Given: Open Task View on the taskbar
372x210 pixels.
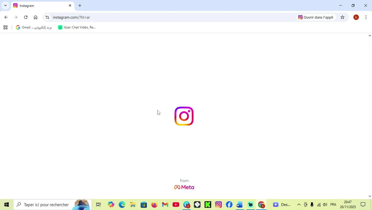Looking at the screenshot, I should click(98, 204).
